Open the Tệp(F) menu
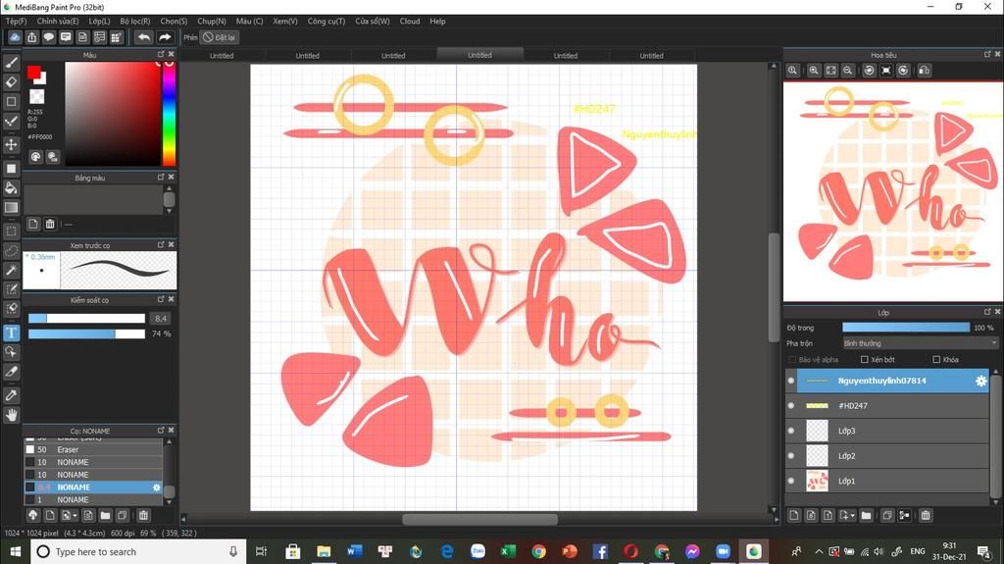Image resolution: width=1004 pixels, height=564 pixels. [16, 22]
